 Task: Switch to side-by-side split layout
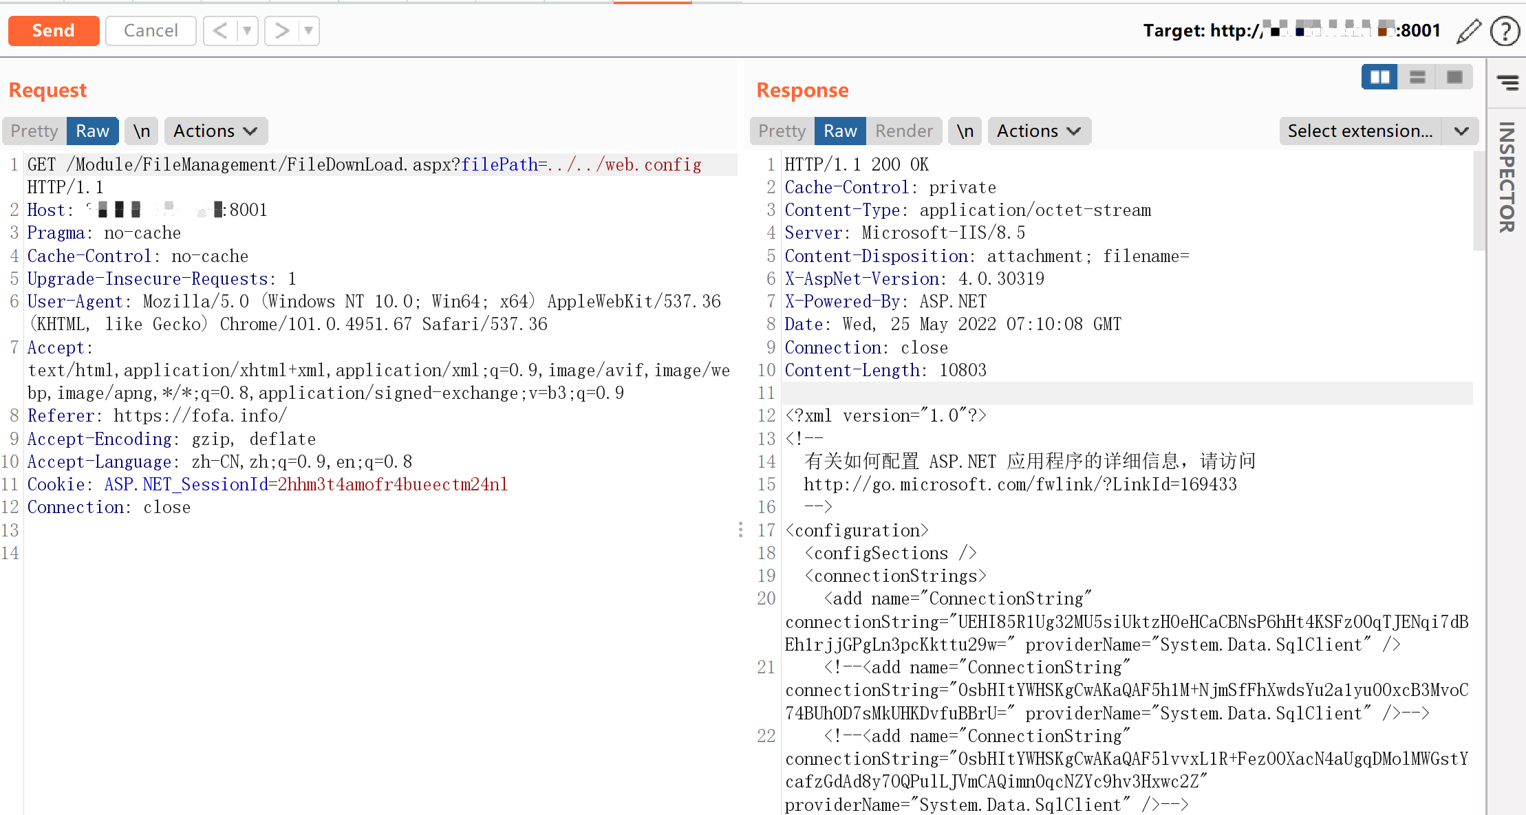(1379, 77)
